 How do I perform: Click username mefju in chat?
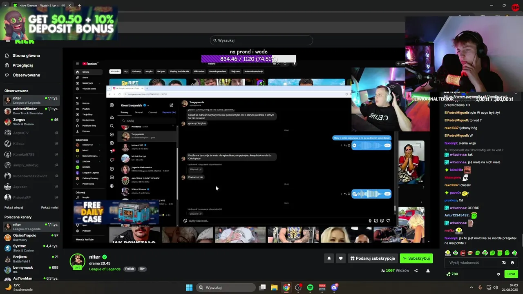(x=449, y=231)
